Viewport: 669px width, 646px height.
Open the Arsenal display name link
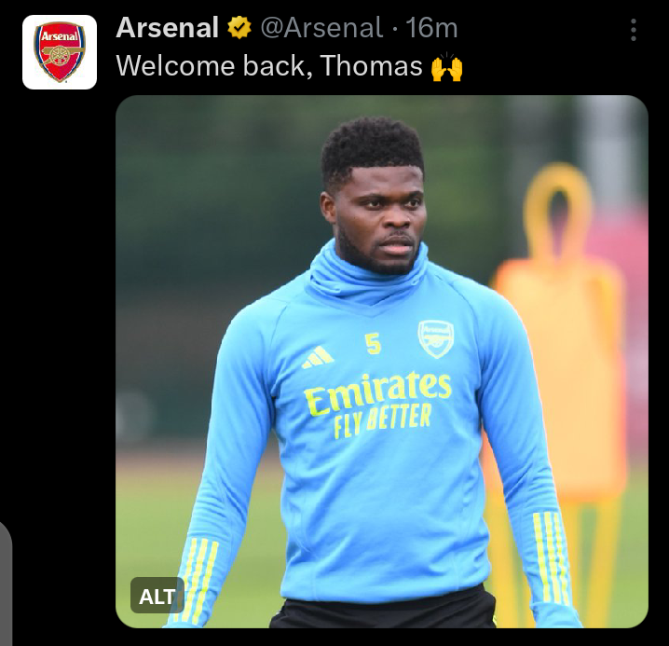pos(167,28)
